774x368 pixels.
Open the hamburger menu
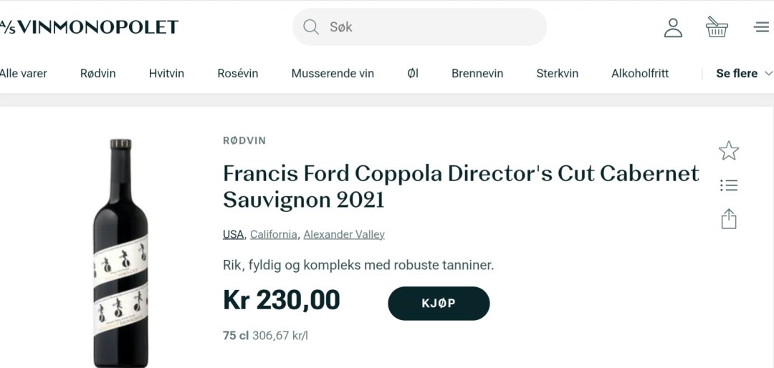click(761, 27)
